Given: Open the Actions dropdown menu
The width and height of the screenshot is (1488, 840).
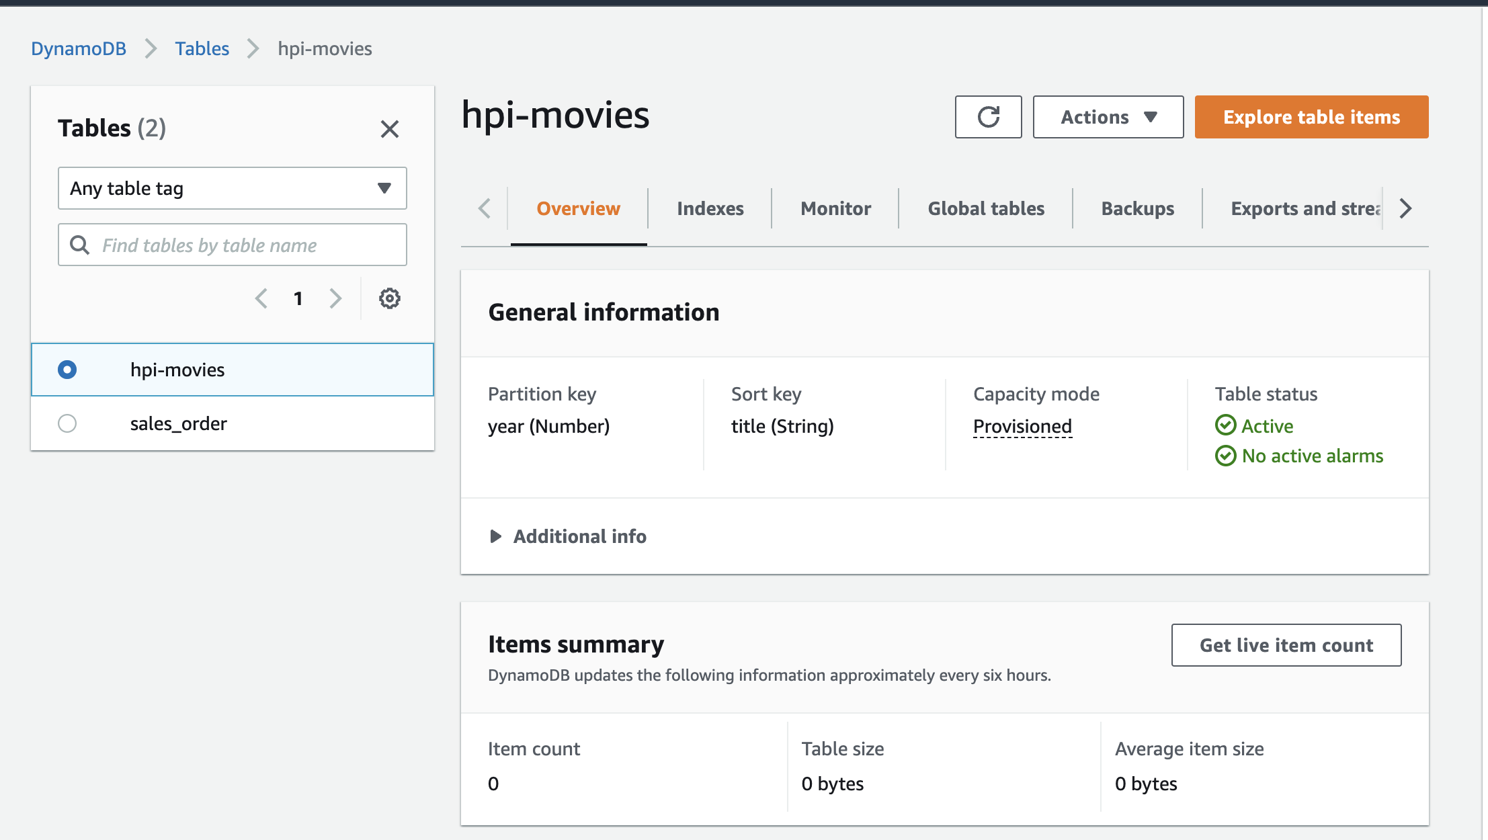Looking at the screenshot, I should 1108,117.
